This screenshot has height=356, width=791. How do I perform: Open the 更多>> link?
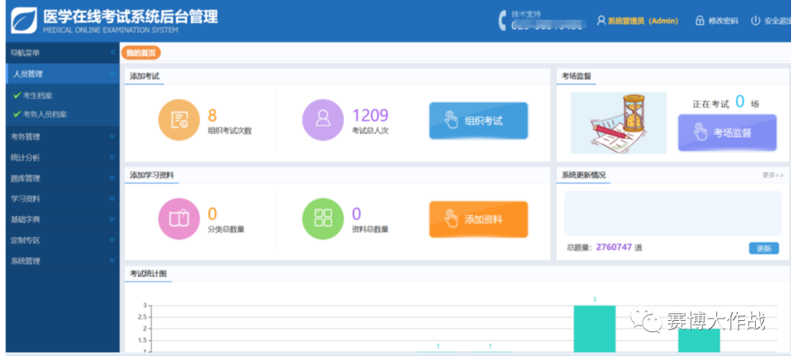point(773,175)
